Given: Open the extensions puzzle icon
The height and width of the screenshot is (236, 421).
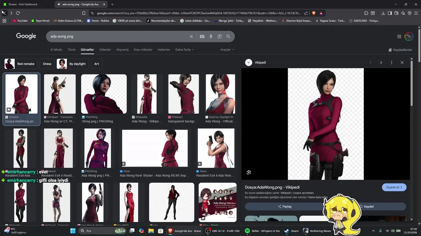Looking at the screenshot, I should tap(366, 13).
